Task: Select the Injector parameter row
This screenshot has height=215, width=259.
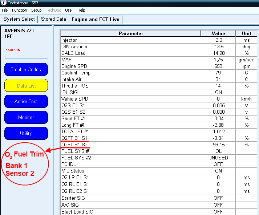Action: pyautogui.click(x=159, y=40)
